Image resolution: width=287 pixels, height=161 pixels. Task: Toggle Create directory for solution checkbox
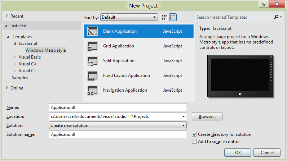tap(194, 134)
